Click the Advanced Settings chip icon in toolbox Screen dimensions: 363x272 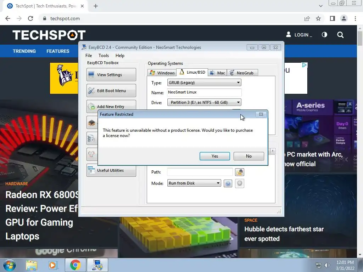(92, 122)
